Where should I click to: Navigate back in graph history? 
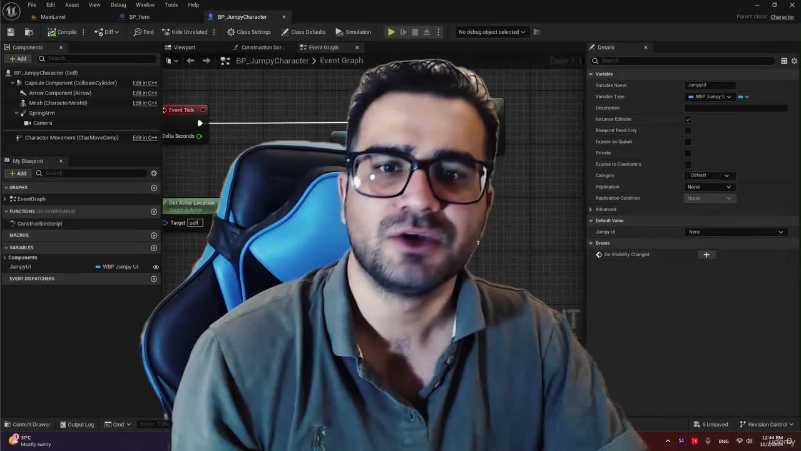click(x=190, y=61)
